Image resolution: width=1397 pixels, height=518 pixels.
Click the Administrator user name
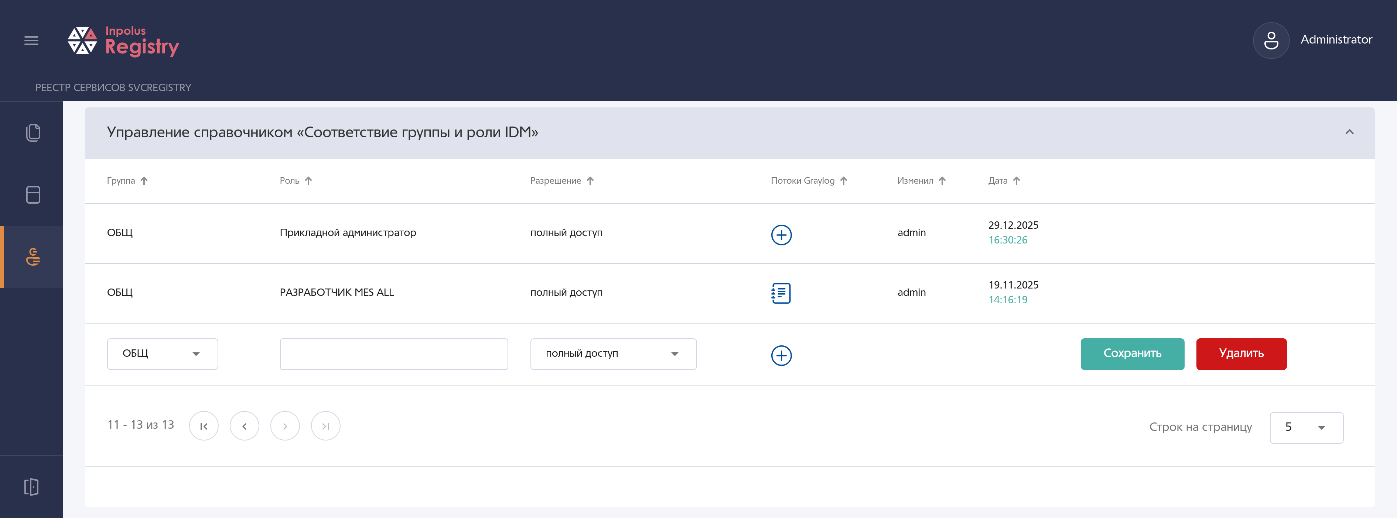click(x=1336, y=39)
